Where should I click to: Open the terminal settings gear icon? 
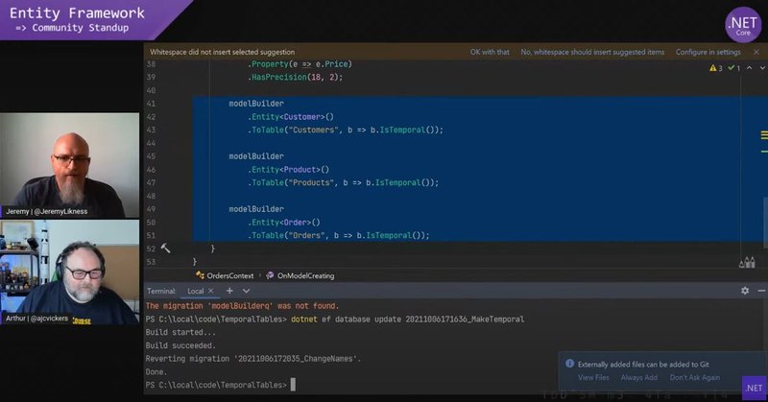pyautogui.click(x=745, y=291)
